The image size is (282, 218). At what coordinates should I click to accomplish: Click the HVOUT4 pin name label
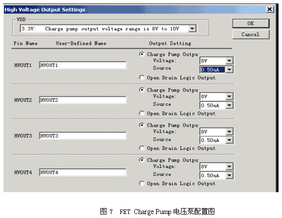pyautogui.click(x=23, y=172)
